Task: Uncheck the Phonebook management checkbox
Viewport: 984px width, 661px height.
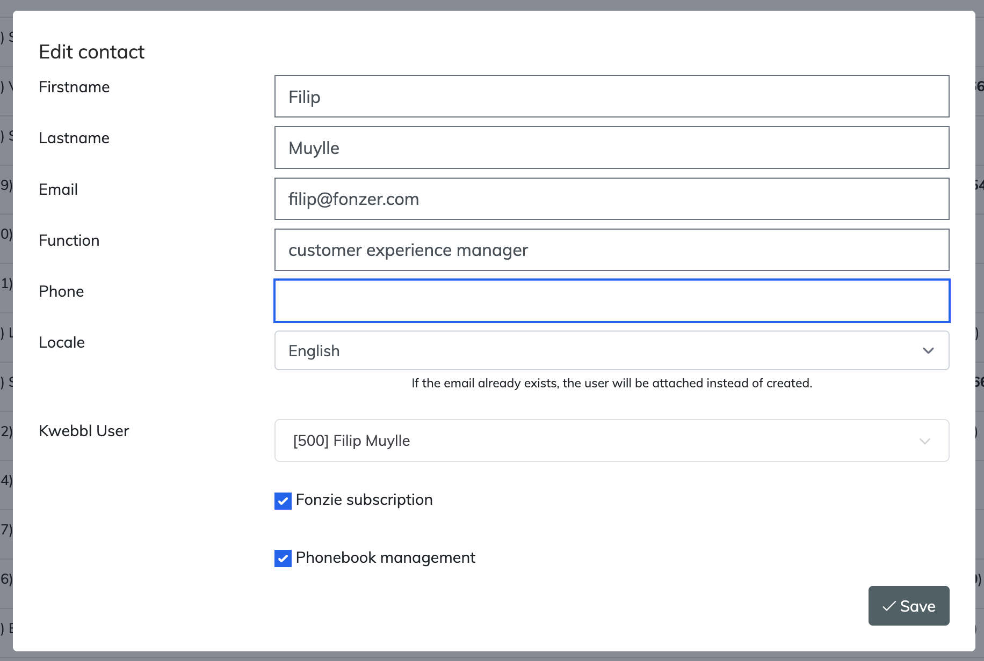Action: [x=283, y=559]
